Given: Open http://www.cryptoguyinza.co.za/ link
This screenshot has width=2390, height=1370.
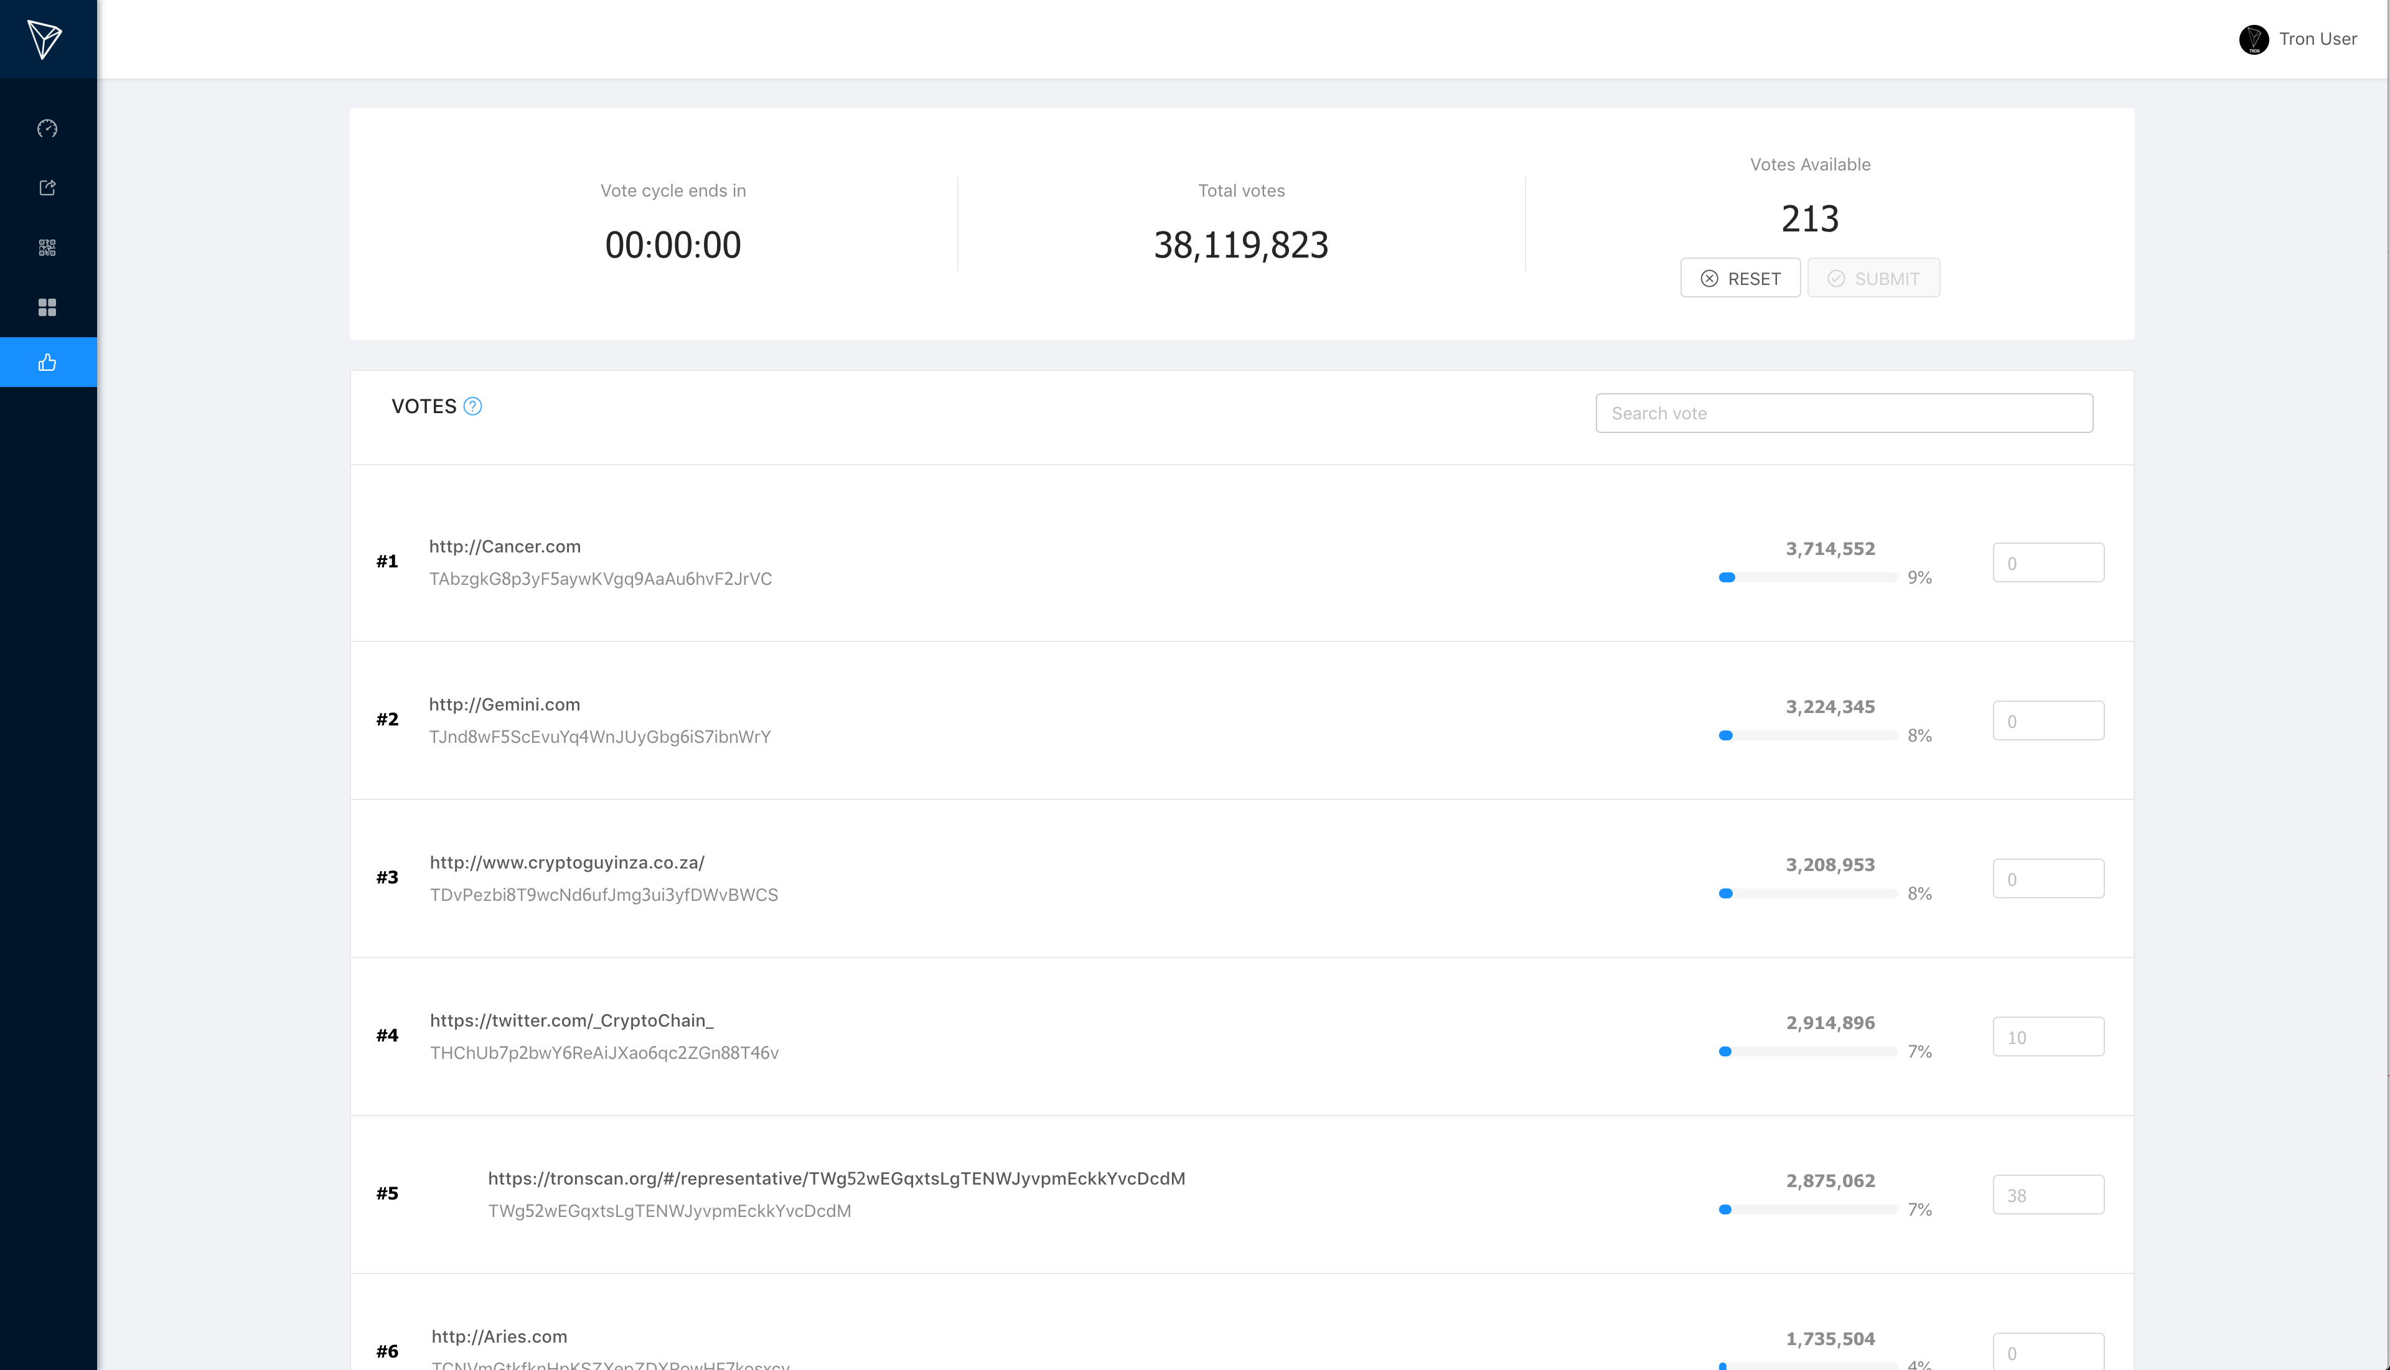Looking at the screenshot, I should click(566, 863).
